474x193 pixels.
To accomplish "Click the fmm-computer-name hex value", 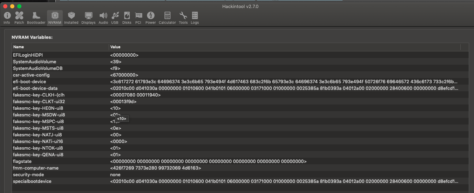I will coord(156,168).
